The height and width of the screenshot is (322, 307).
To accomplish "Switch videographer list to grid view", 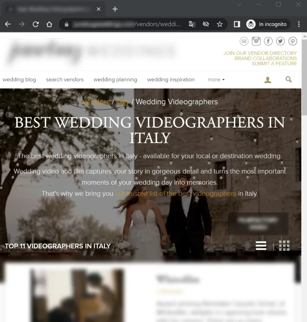I will (x=284, y=246).
